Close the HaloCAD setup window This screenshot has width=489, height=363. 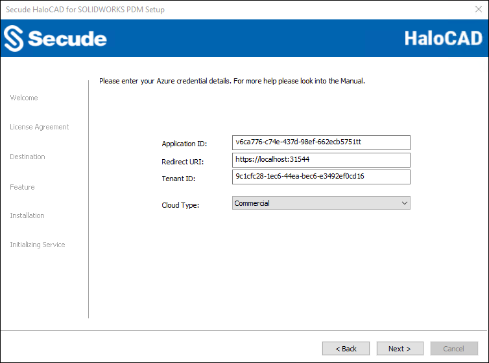[478, 10]
